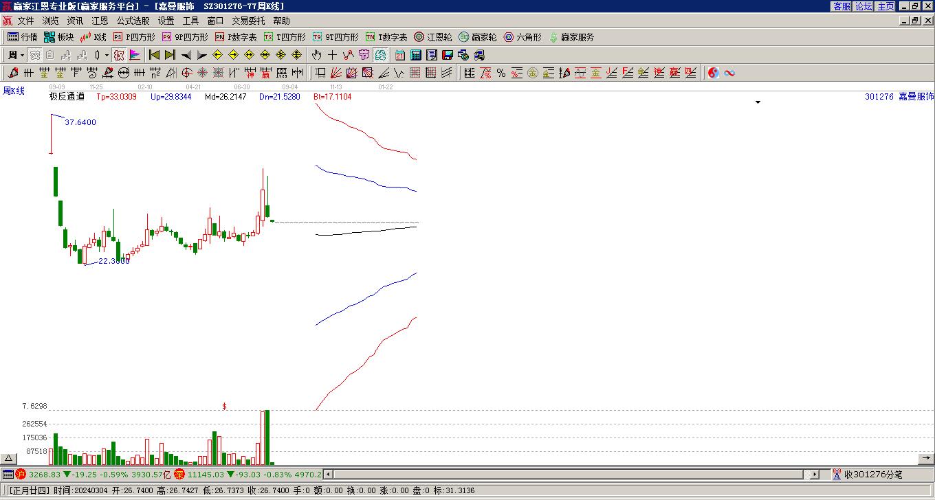This screenshot has width=935, height=500.
Task: Select the red grid drawing tool
Action: [x=415, y=73]
